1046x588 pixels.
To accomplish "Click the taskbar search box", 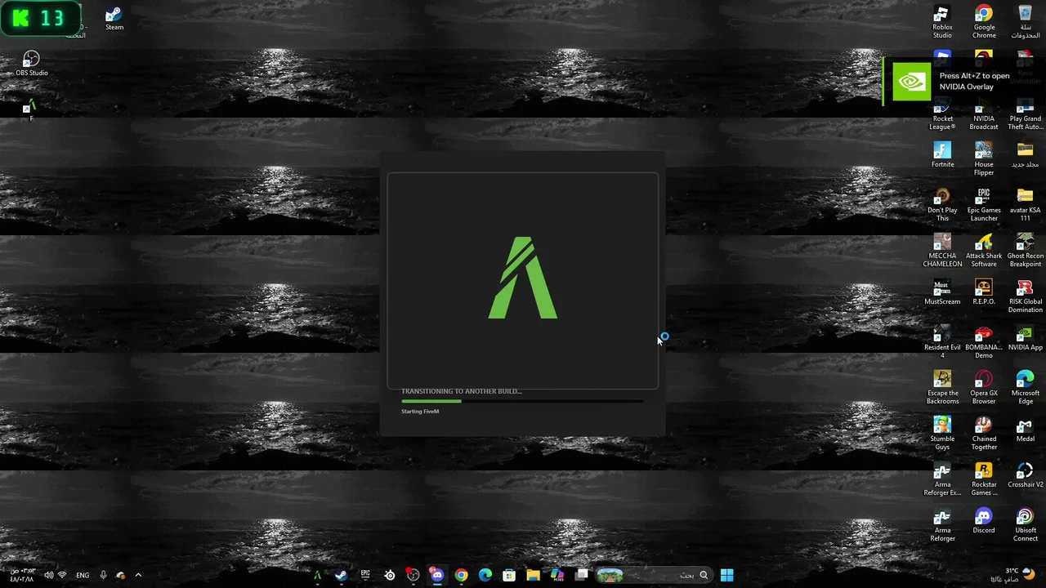I will (x=654, y=575).
